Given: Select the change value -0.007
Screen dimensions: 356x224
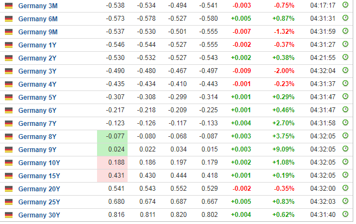Looking at the screenshot, I should (x=242, y=32).
